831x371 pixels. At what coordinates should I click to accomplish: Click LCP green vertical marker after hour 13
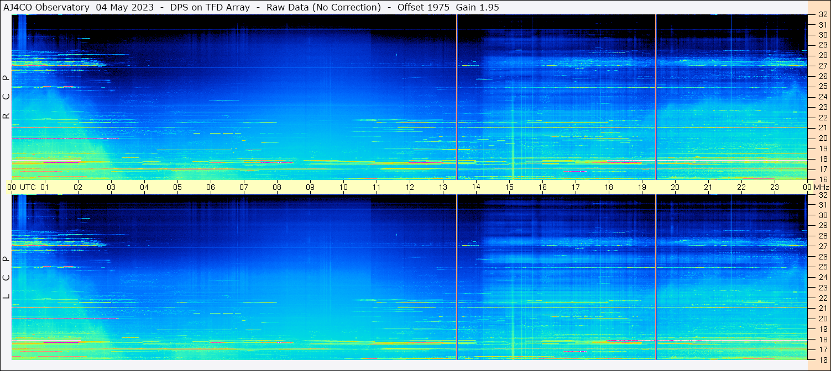[457, 277]
